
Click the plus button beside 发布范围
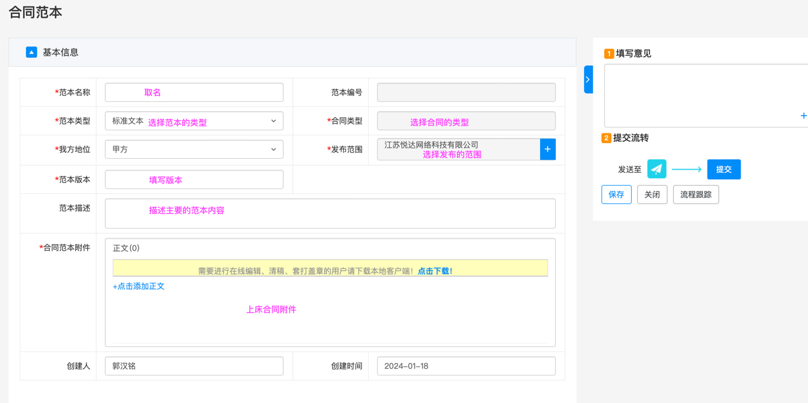(548, 149)
